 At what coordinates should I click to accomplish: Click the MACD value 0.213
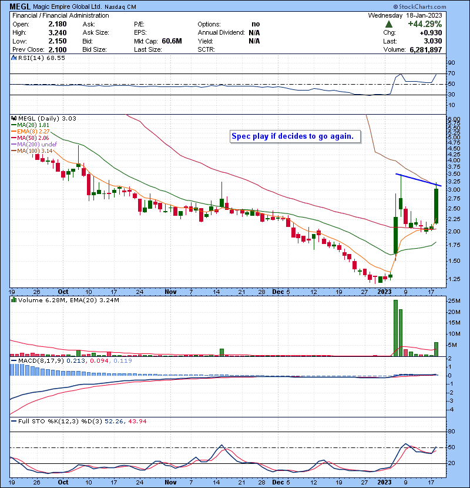pyautogui.click(x=76, y=361)
